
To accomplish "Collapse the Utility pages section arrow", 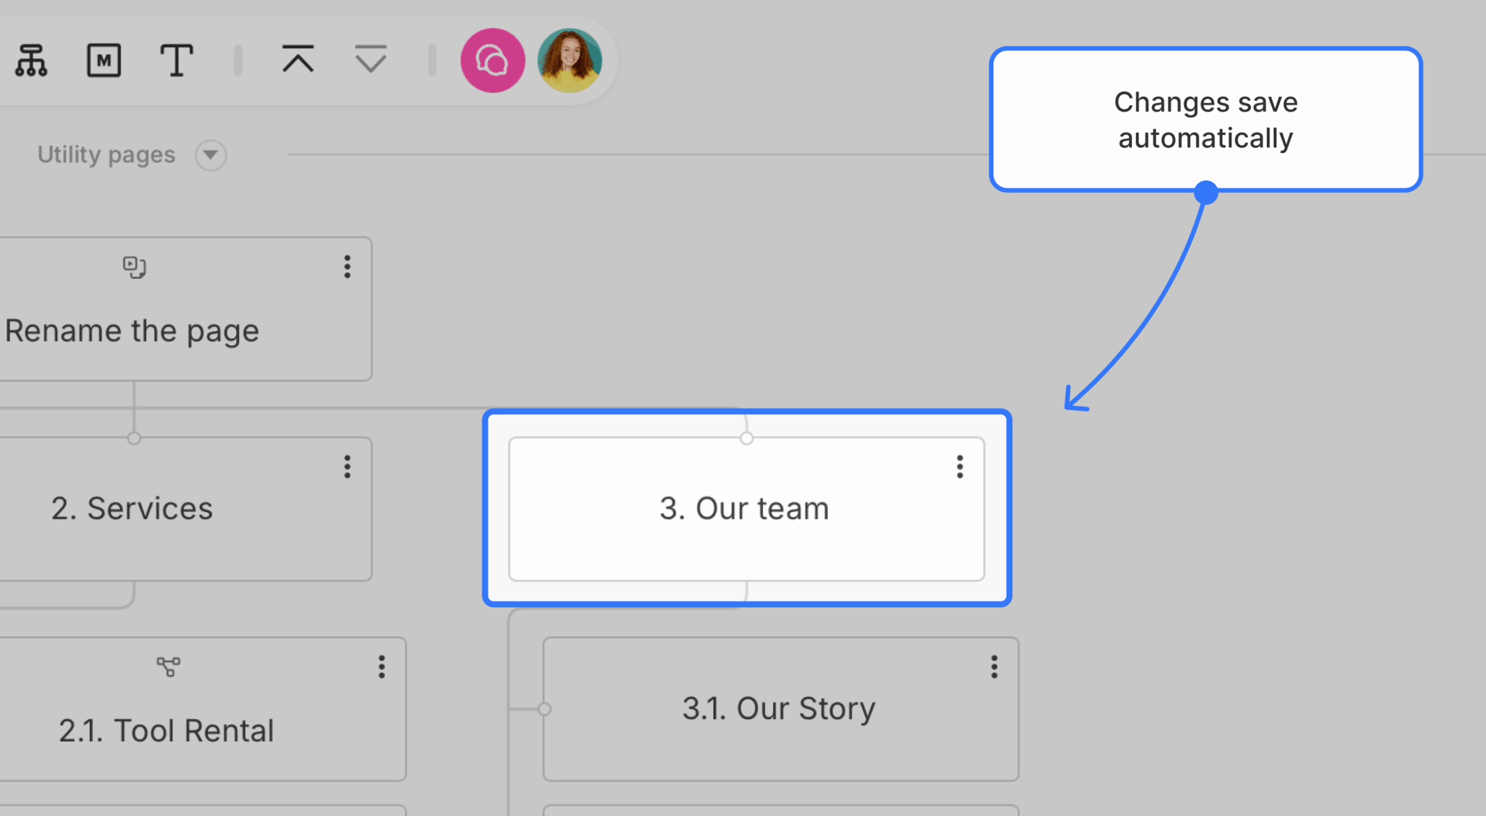I will (x=210, y=155).
